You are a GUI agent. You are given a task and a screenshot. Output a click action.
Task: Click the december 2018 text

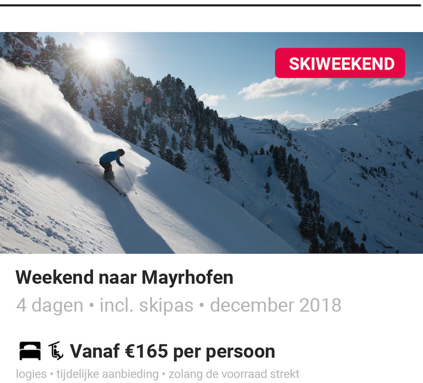[276, 305]
